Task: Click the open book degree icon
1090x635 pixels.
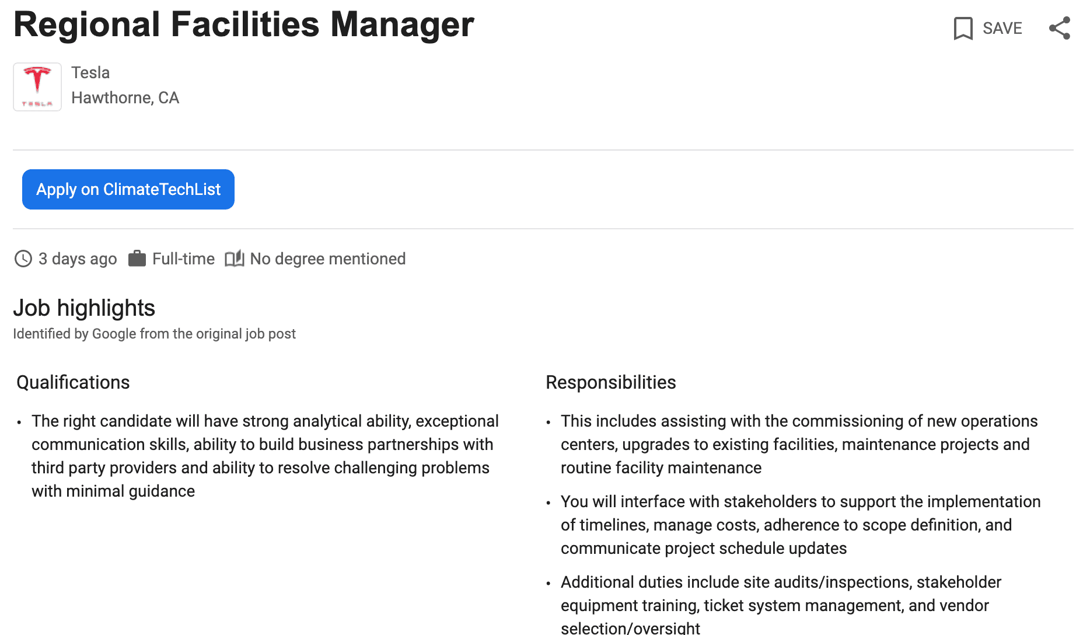Action: pos(235,258)
